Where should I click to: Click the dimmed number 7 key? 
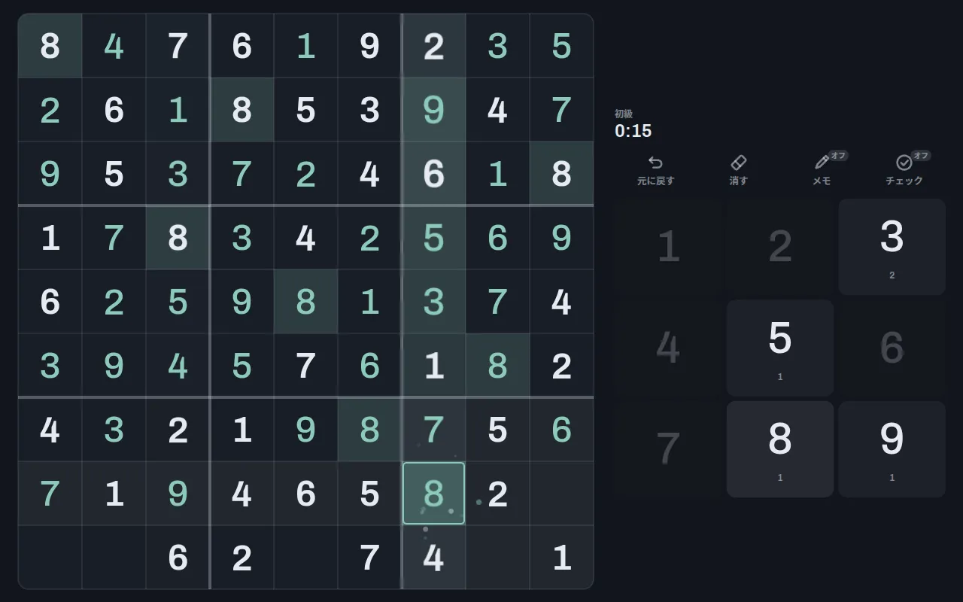(x=668, y=448)
